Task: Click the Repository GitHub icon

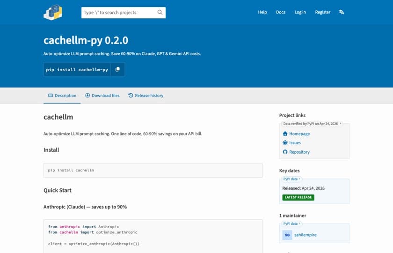Action: point(285,152)
